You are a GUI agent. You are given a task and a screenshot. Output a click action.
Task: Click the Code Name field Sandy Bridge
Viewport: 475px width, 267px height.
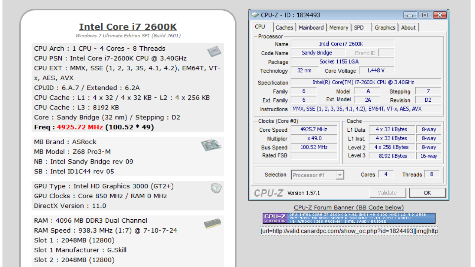click(x=318, y=53)
